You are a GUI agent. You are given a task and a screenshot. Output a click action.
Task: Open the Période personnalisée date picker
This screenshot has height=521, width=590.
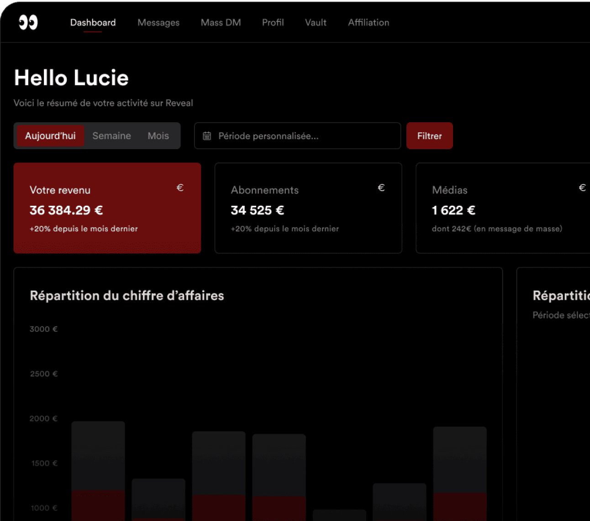pos(297,136)
